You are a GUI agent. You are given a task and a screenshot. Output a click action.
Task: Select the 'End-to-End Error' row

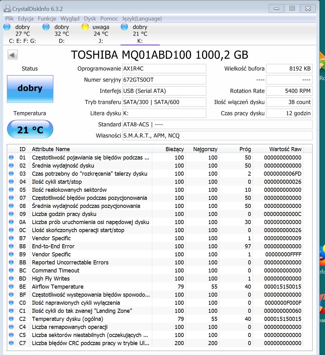pyautogui.click(x=155, y=246)
